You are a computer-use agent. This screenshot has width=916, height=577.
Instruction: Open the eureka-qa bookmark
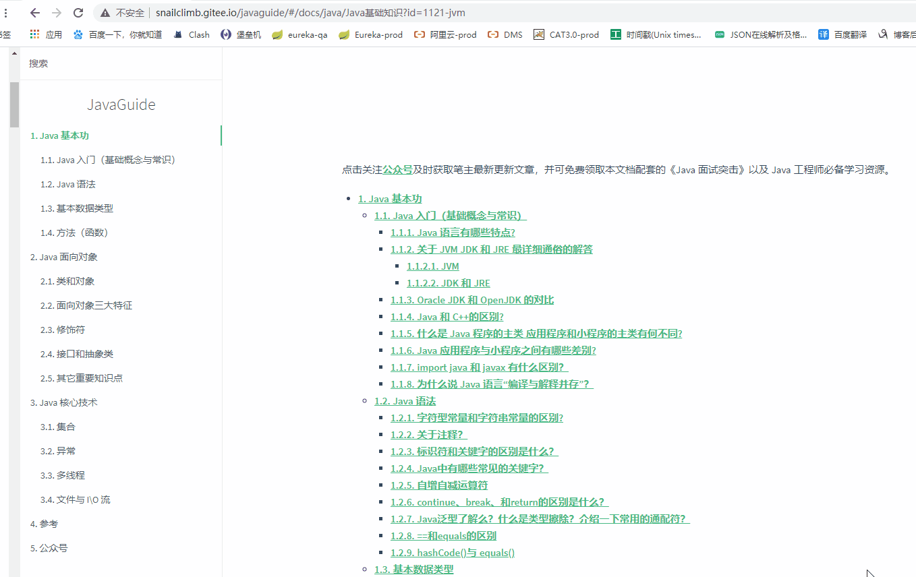pyautogui.click(x=300, y=34)
